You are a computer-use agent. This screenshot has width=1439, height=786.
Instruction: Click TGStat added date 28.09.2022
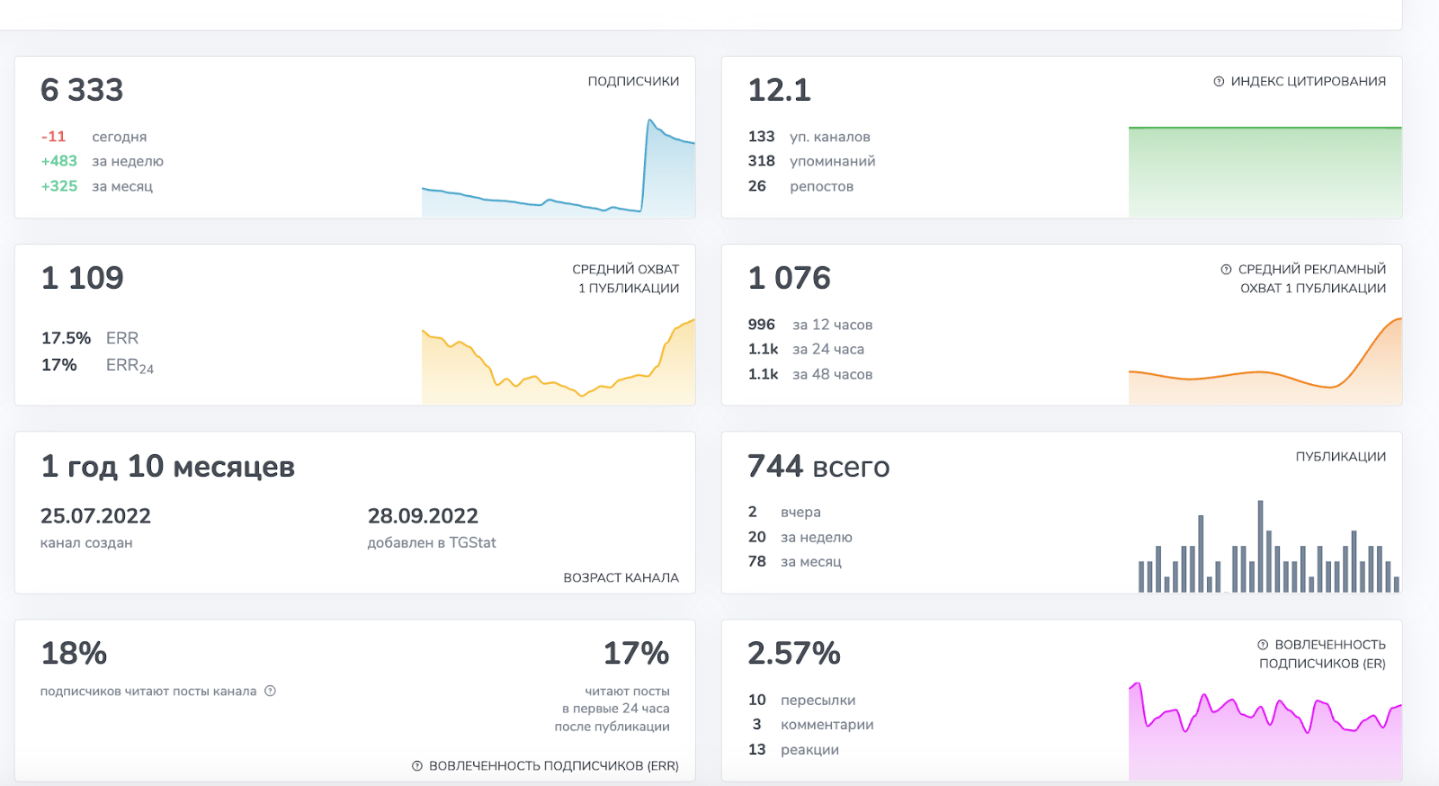pos(423,516)
